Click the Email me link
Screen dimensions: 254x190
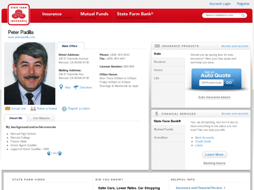[19, 108]
